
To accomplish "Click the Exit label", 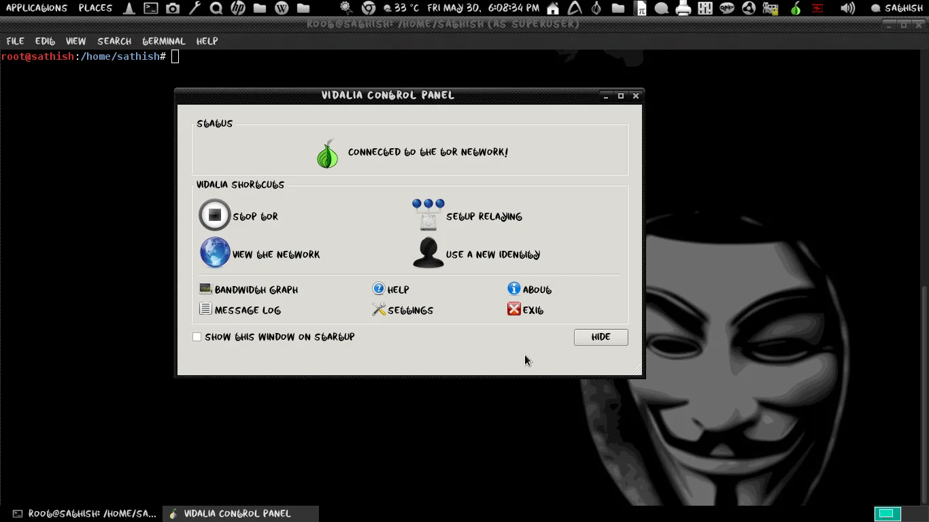I will pyautogui.click(x=533, y=311).
